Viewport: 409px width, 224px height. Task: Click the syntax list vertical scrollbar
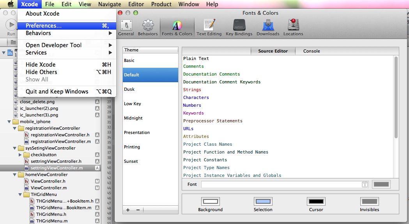point(396,97)
